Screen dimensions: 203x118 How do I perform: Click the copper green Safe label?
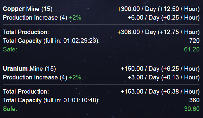click(10, 49)
